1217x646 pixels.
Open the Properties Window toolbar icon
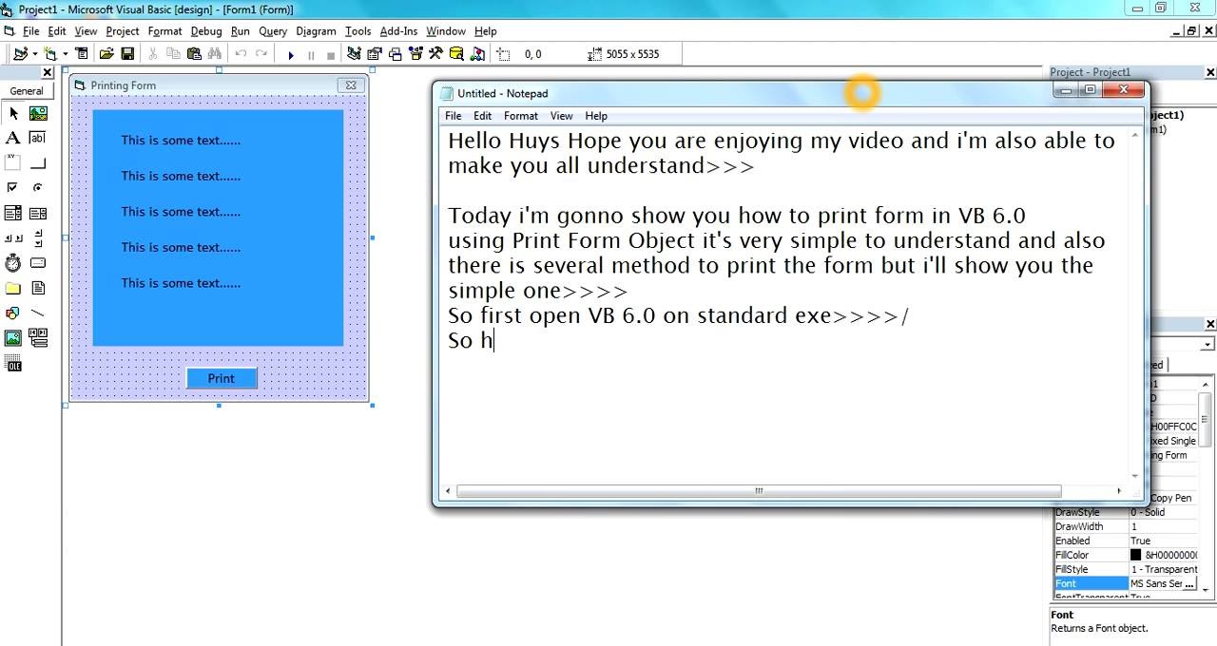point(375,54)
